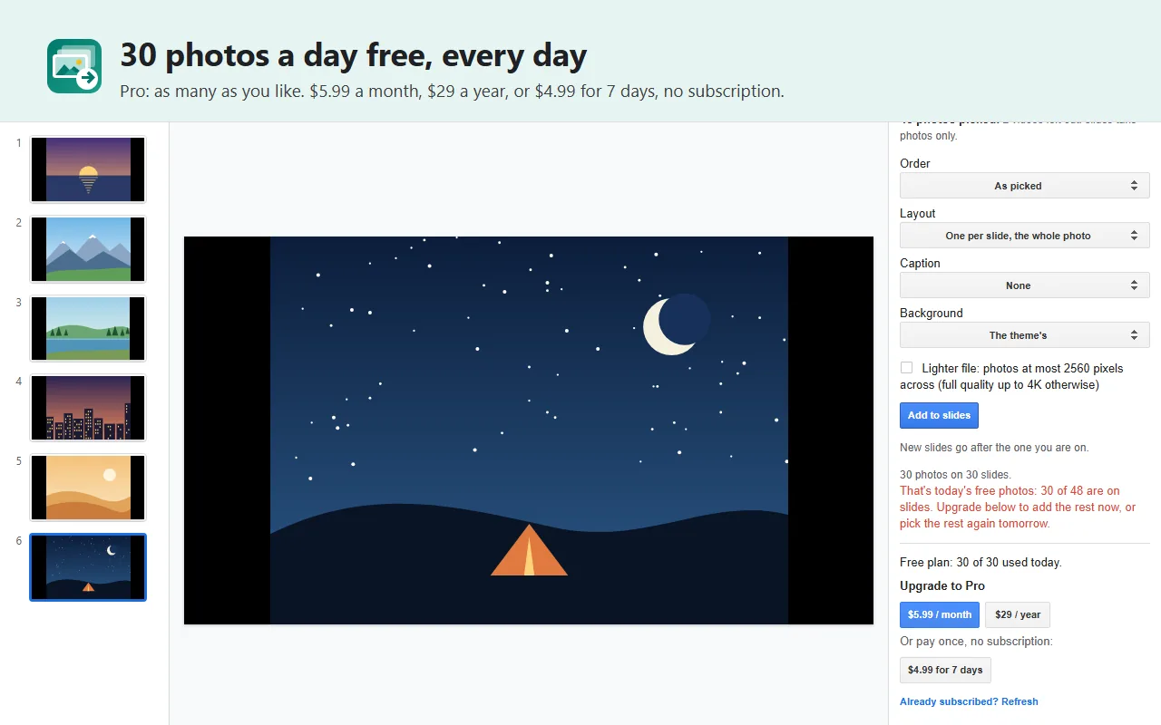Open the Order dropdown showing As picked

click(1025, 186)
